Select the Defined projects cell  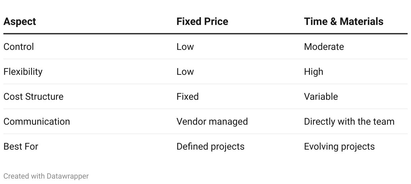[x=210, y=146]
